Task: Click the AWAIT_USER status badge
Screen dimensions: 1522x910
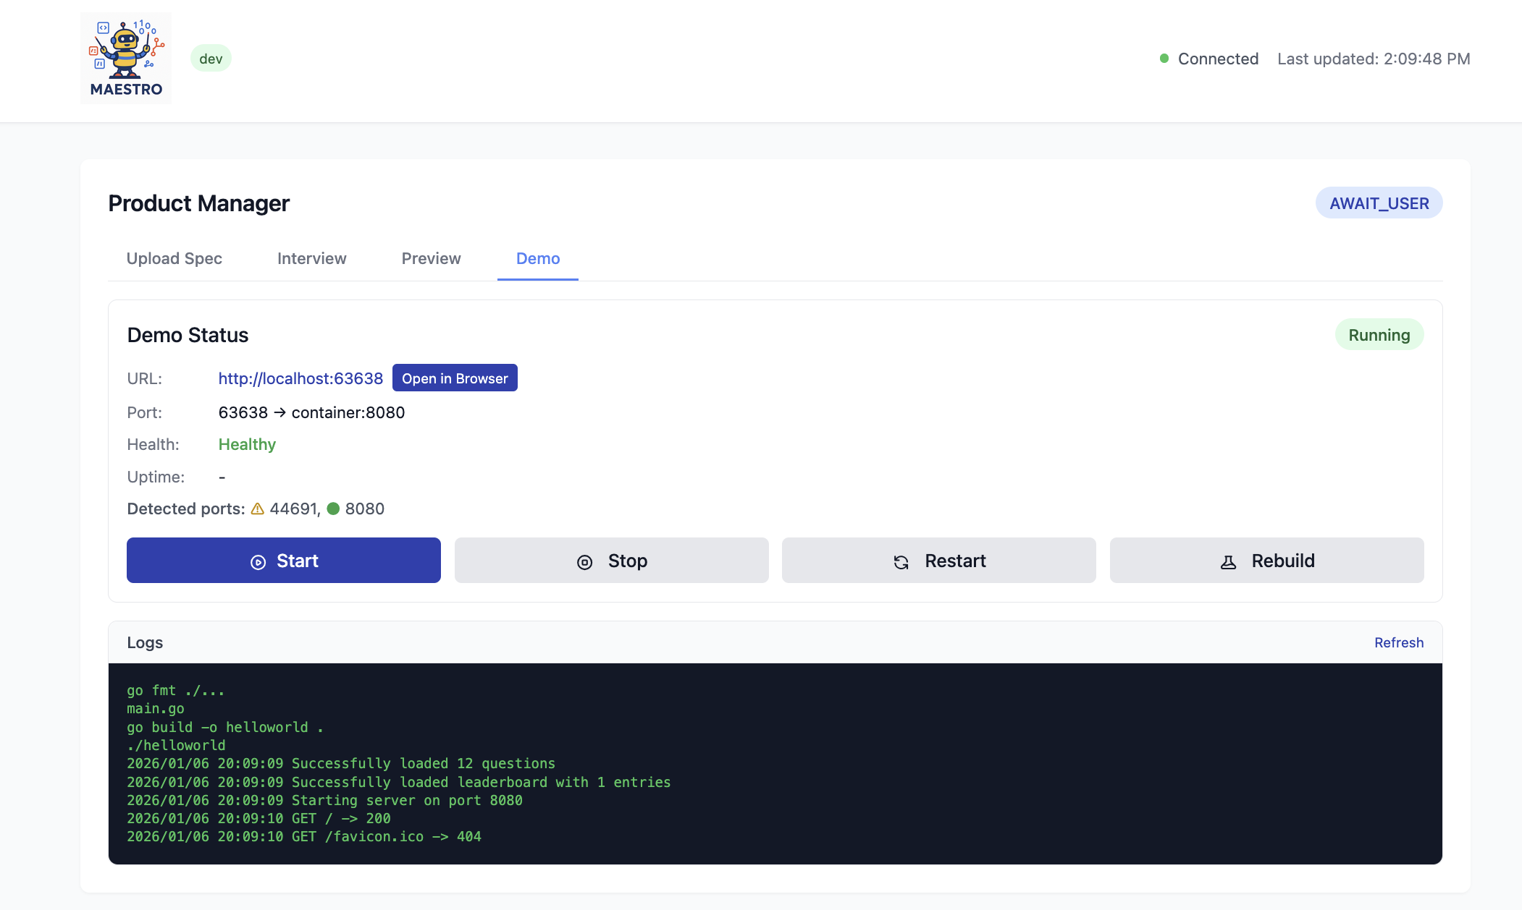Action: pyautogui.click(x=1379, y=203)
